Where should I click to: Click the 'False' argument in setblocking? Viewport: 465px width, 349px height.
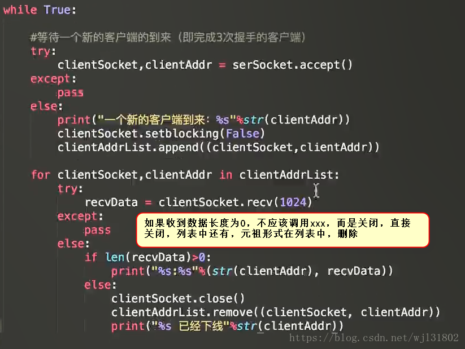click(242, 133)
